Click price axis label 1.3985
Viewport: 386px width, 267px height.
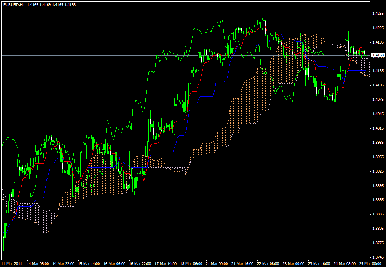coord(378,143)
